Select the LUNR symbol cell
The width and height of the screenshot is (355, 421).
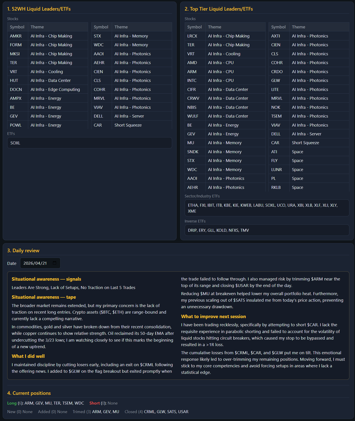[x=279, y=169]
